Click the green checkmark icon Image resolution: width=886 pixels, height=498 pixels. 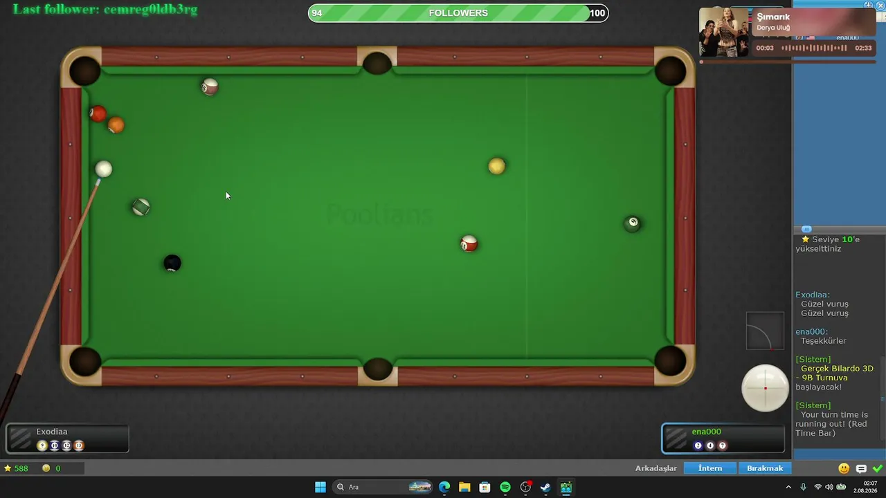877,468
